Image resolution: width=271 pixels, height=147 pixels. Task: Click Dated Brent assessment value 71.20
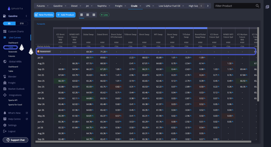[x=104, y=52]
